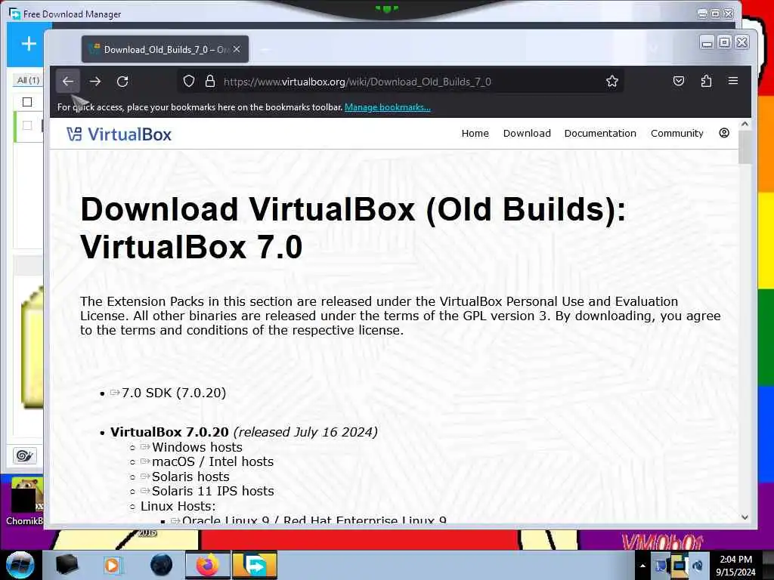Click the address bar URL field

[x=400, y=82]
